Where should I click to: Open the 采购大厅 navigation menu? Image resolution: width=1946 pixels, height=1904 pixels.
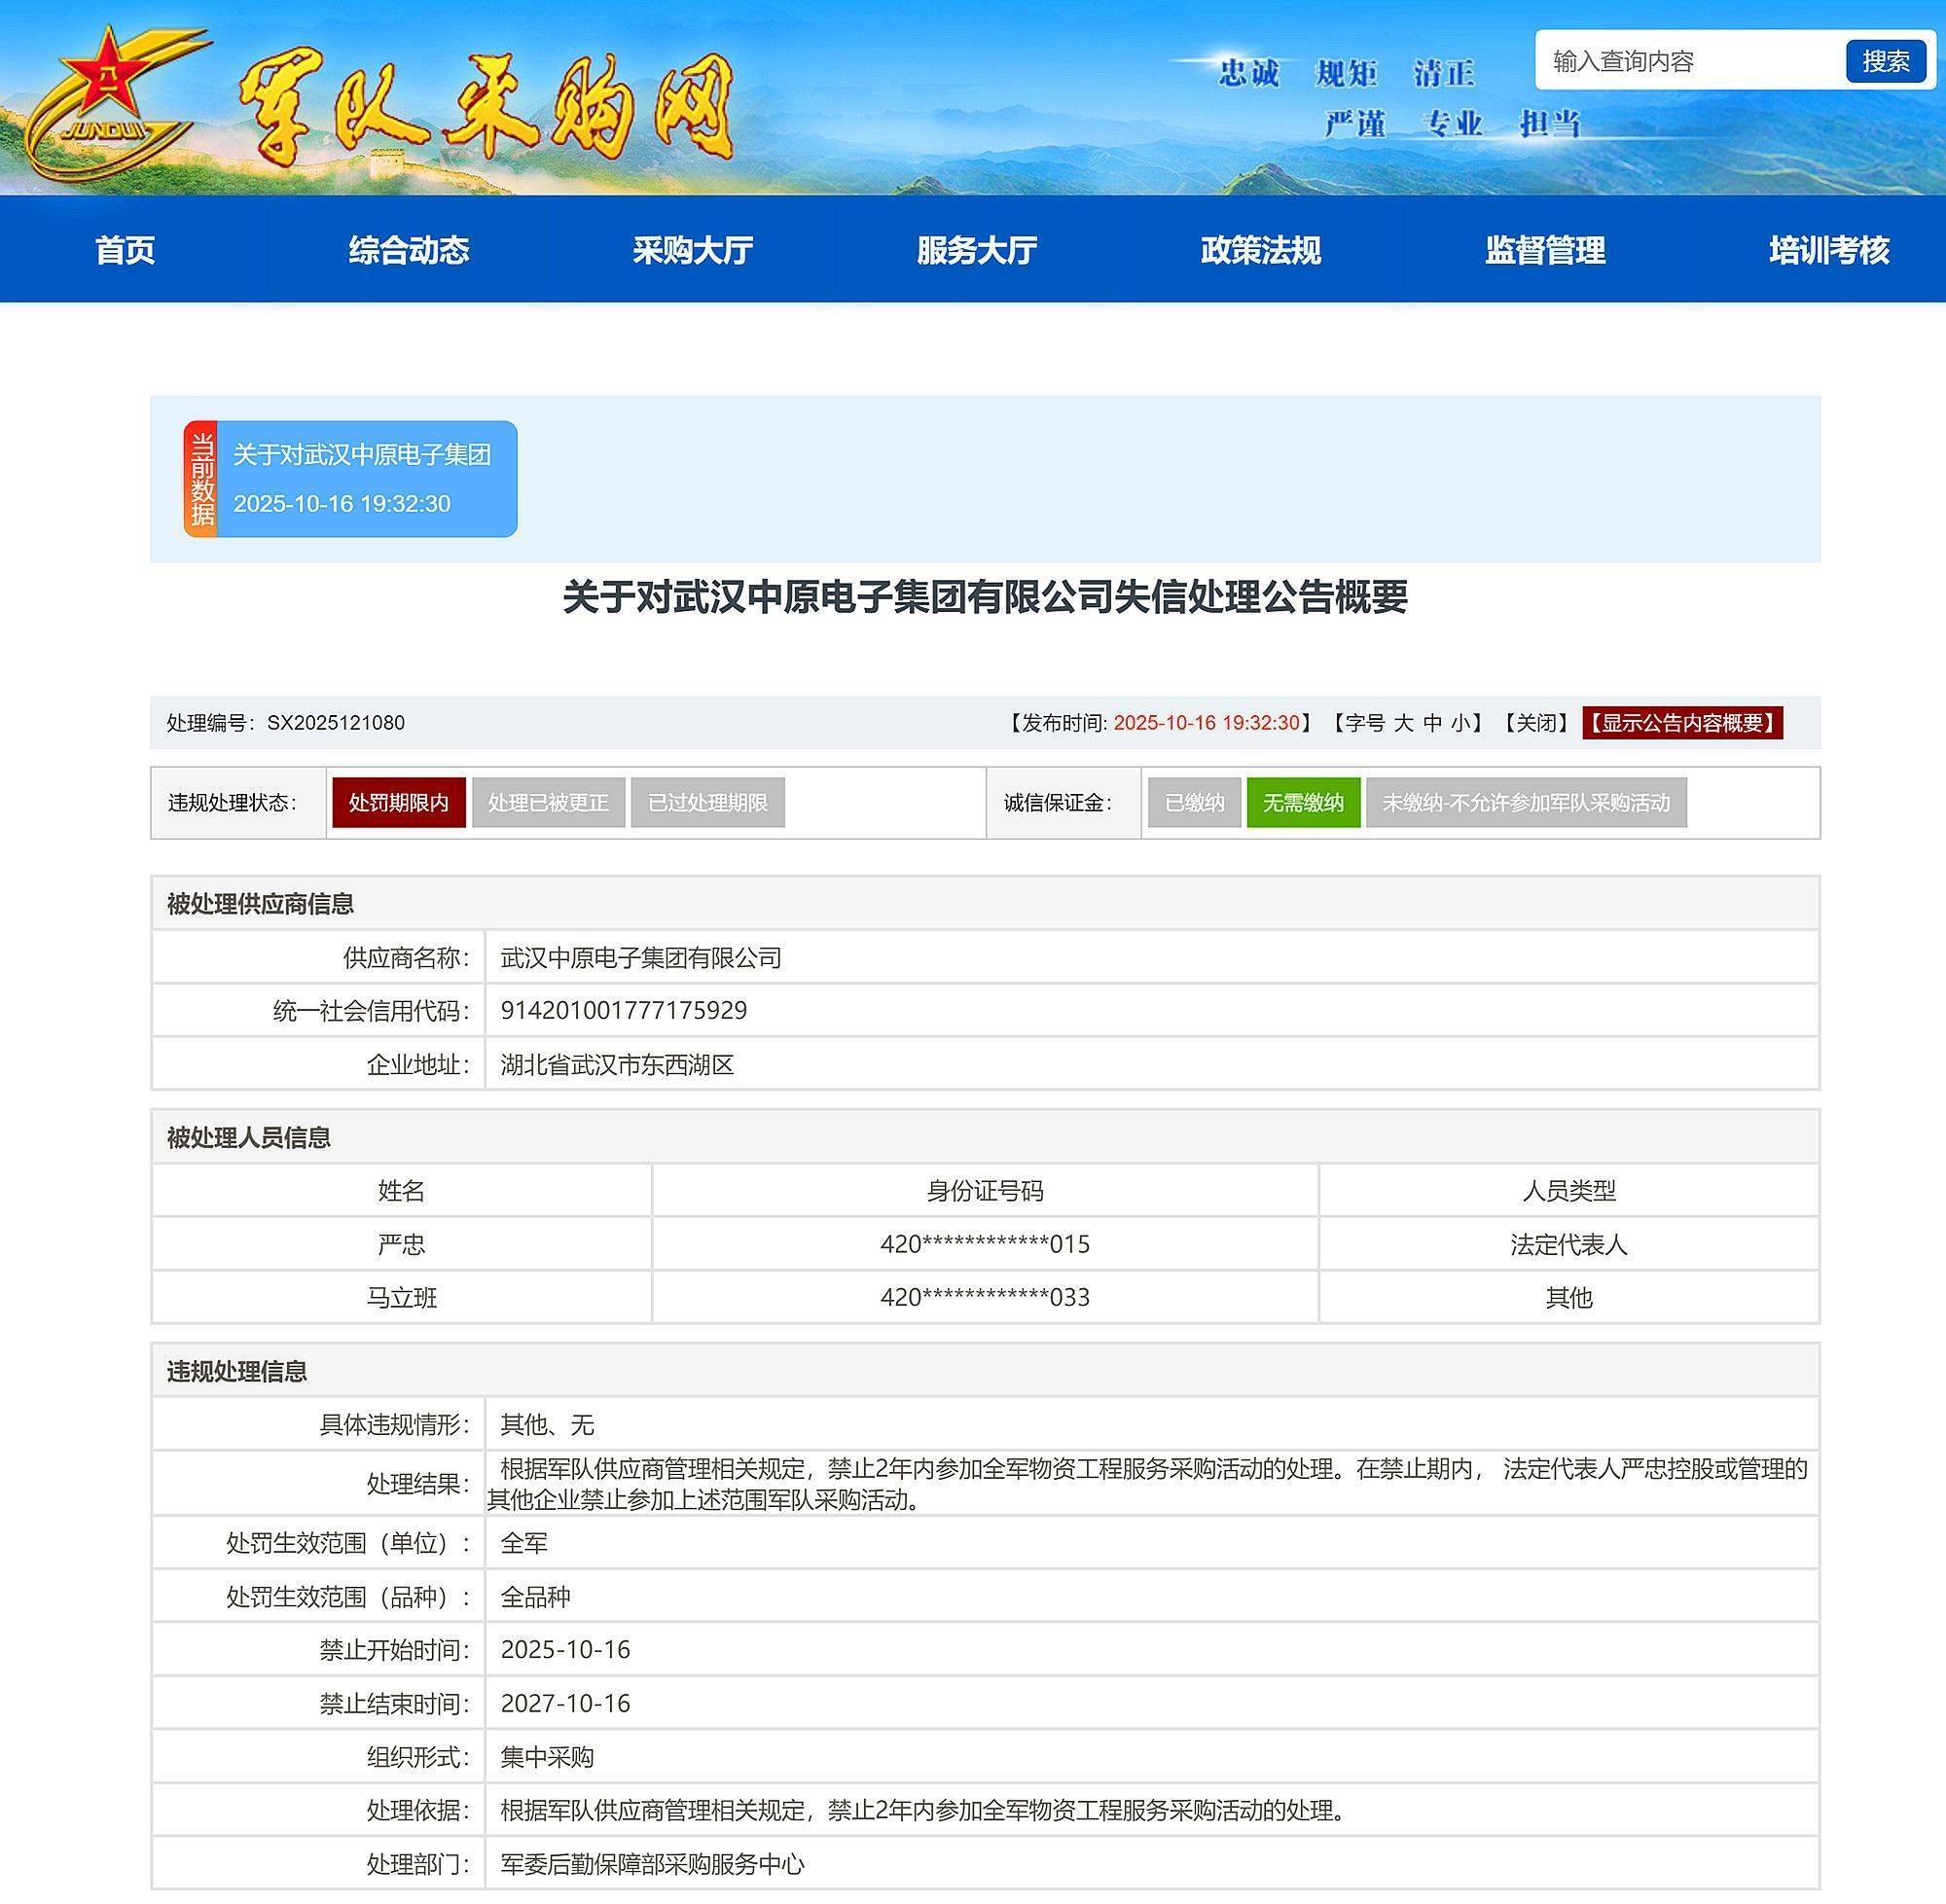point(693,252)
